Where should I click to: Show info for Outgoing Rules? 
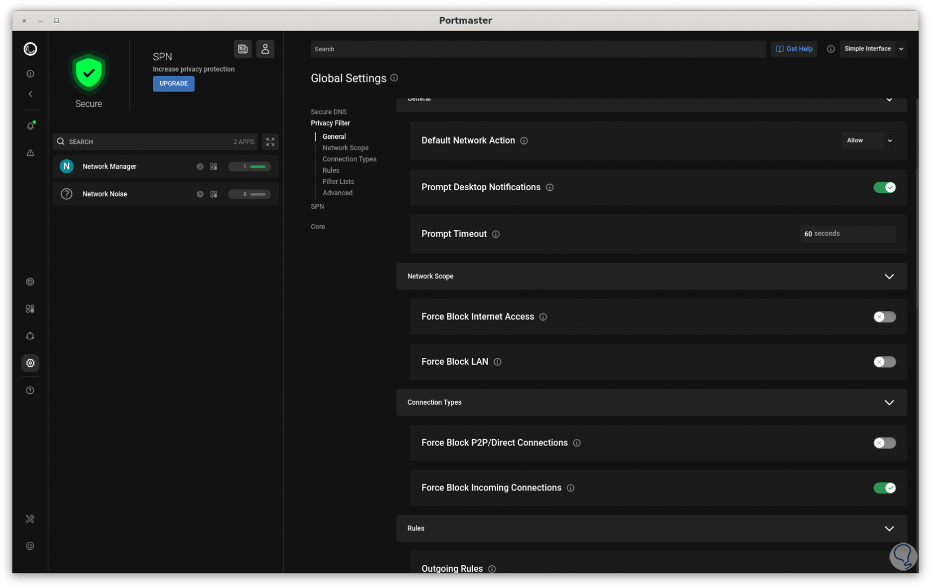point(492,569)
